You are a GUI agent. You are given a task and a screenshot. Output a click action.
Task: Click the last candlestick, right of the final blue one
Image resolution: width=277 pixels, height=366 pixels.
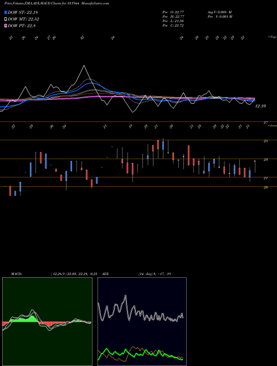(x=255, y=166)
